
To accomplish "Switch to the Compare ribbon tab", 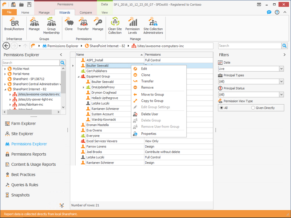I will point(86,12).
